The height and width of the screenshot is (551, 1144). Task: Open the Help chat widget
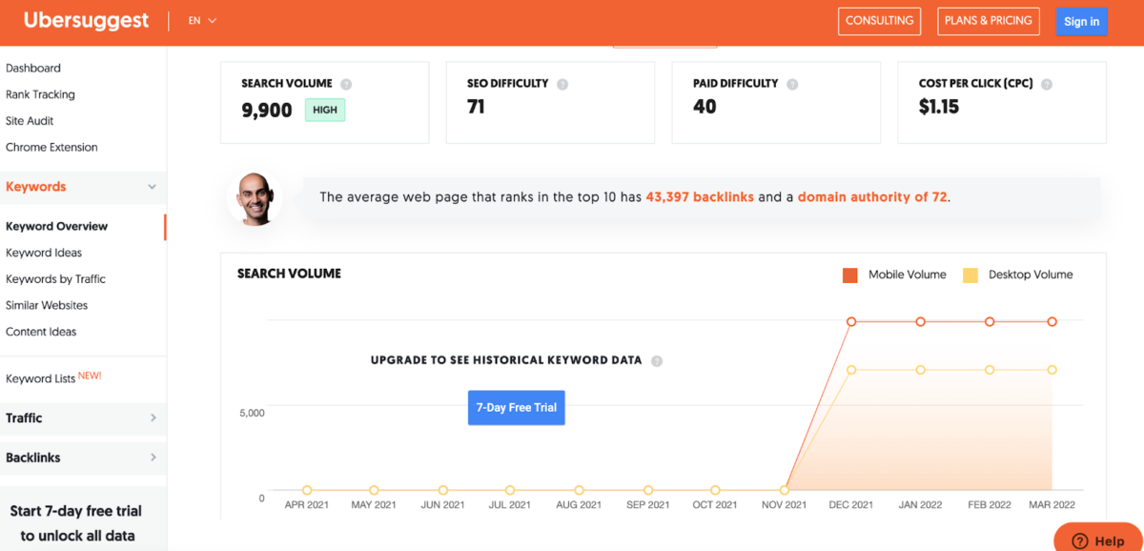click(1098, 540)
